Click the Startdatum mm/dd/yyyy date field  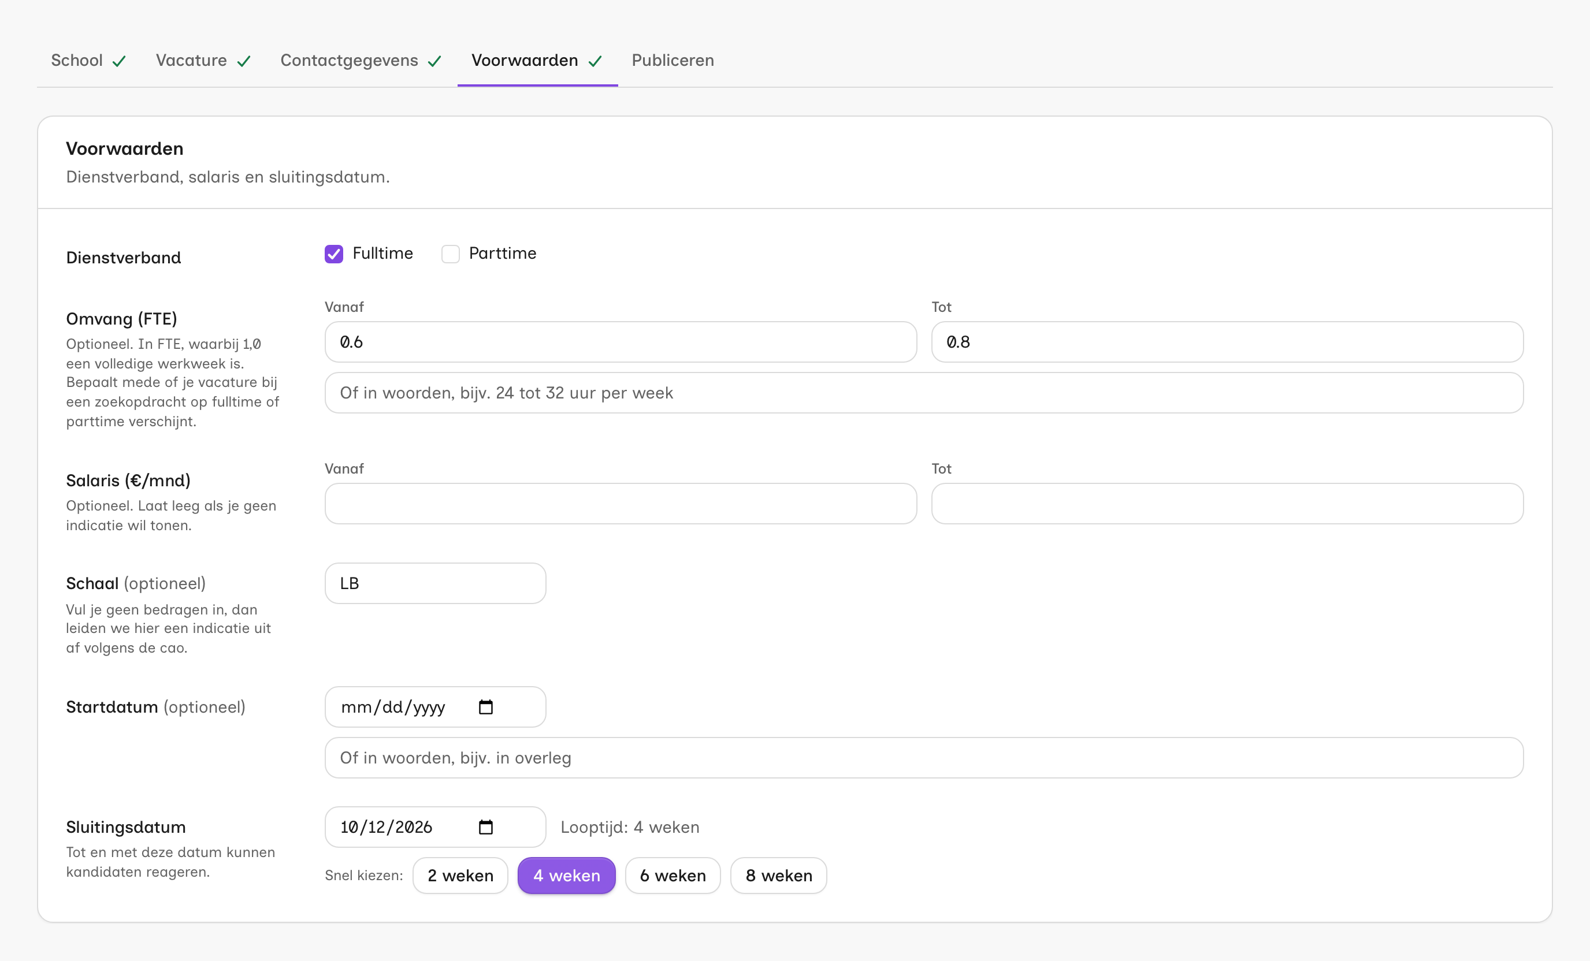[x=436, y=707]
